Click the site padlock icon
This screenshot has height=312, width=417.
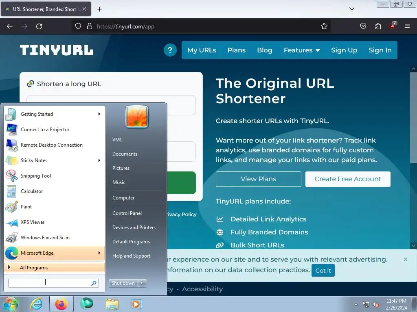90,26
